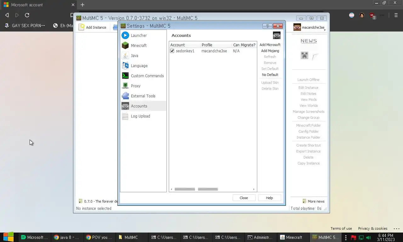Click the Account column header
The width and height of the screenshot is (403, 242).
coord(184,45)
